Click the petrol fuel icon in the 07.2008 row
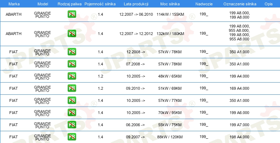Viewport: 280px width, 143px height. (x=72, y=64)
